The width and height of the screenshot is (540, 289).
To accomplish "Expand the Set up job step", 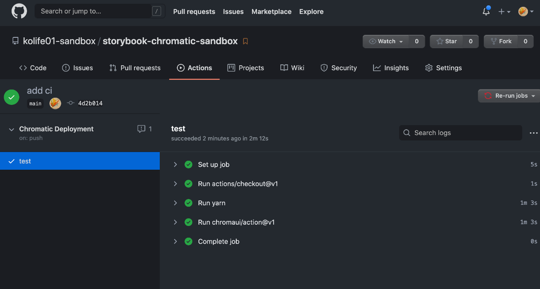I will [175, 165].
